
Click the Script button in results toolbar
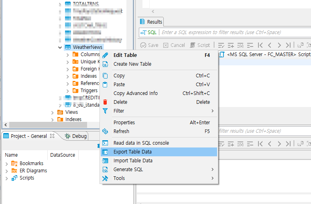[200, 45]
